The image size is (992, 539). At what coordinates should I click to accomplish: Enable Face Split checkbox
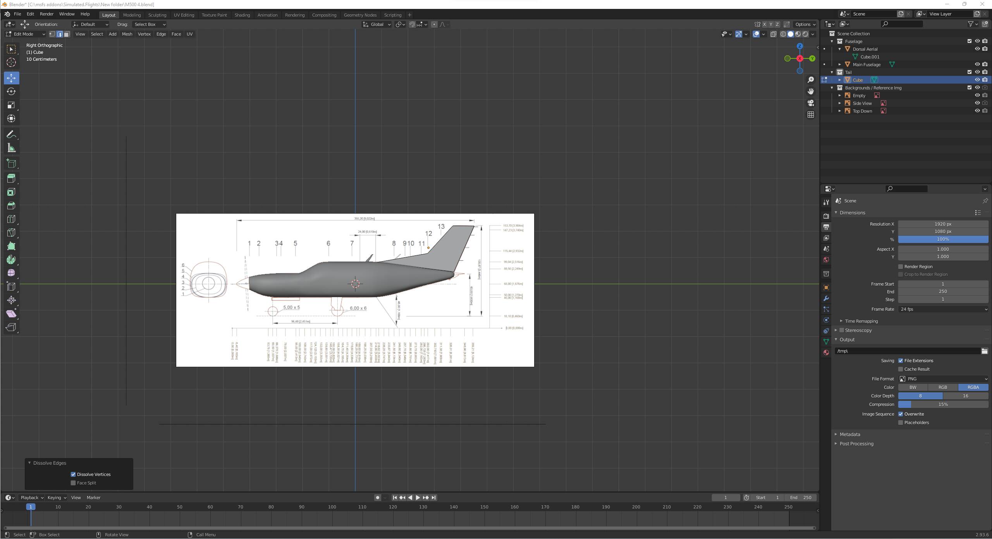73,483
